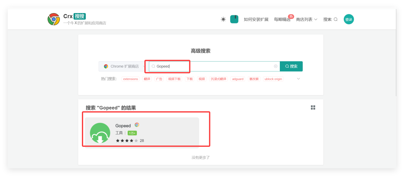Expand more hot search tags chevron
The image size is (404, 176).
point(299,79)
